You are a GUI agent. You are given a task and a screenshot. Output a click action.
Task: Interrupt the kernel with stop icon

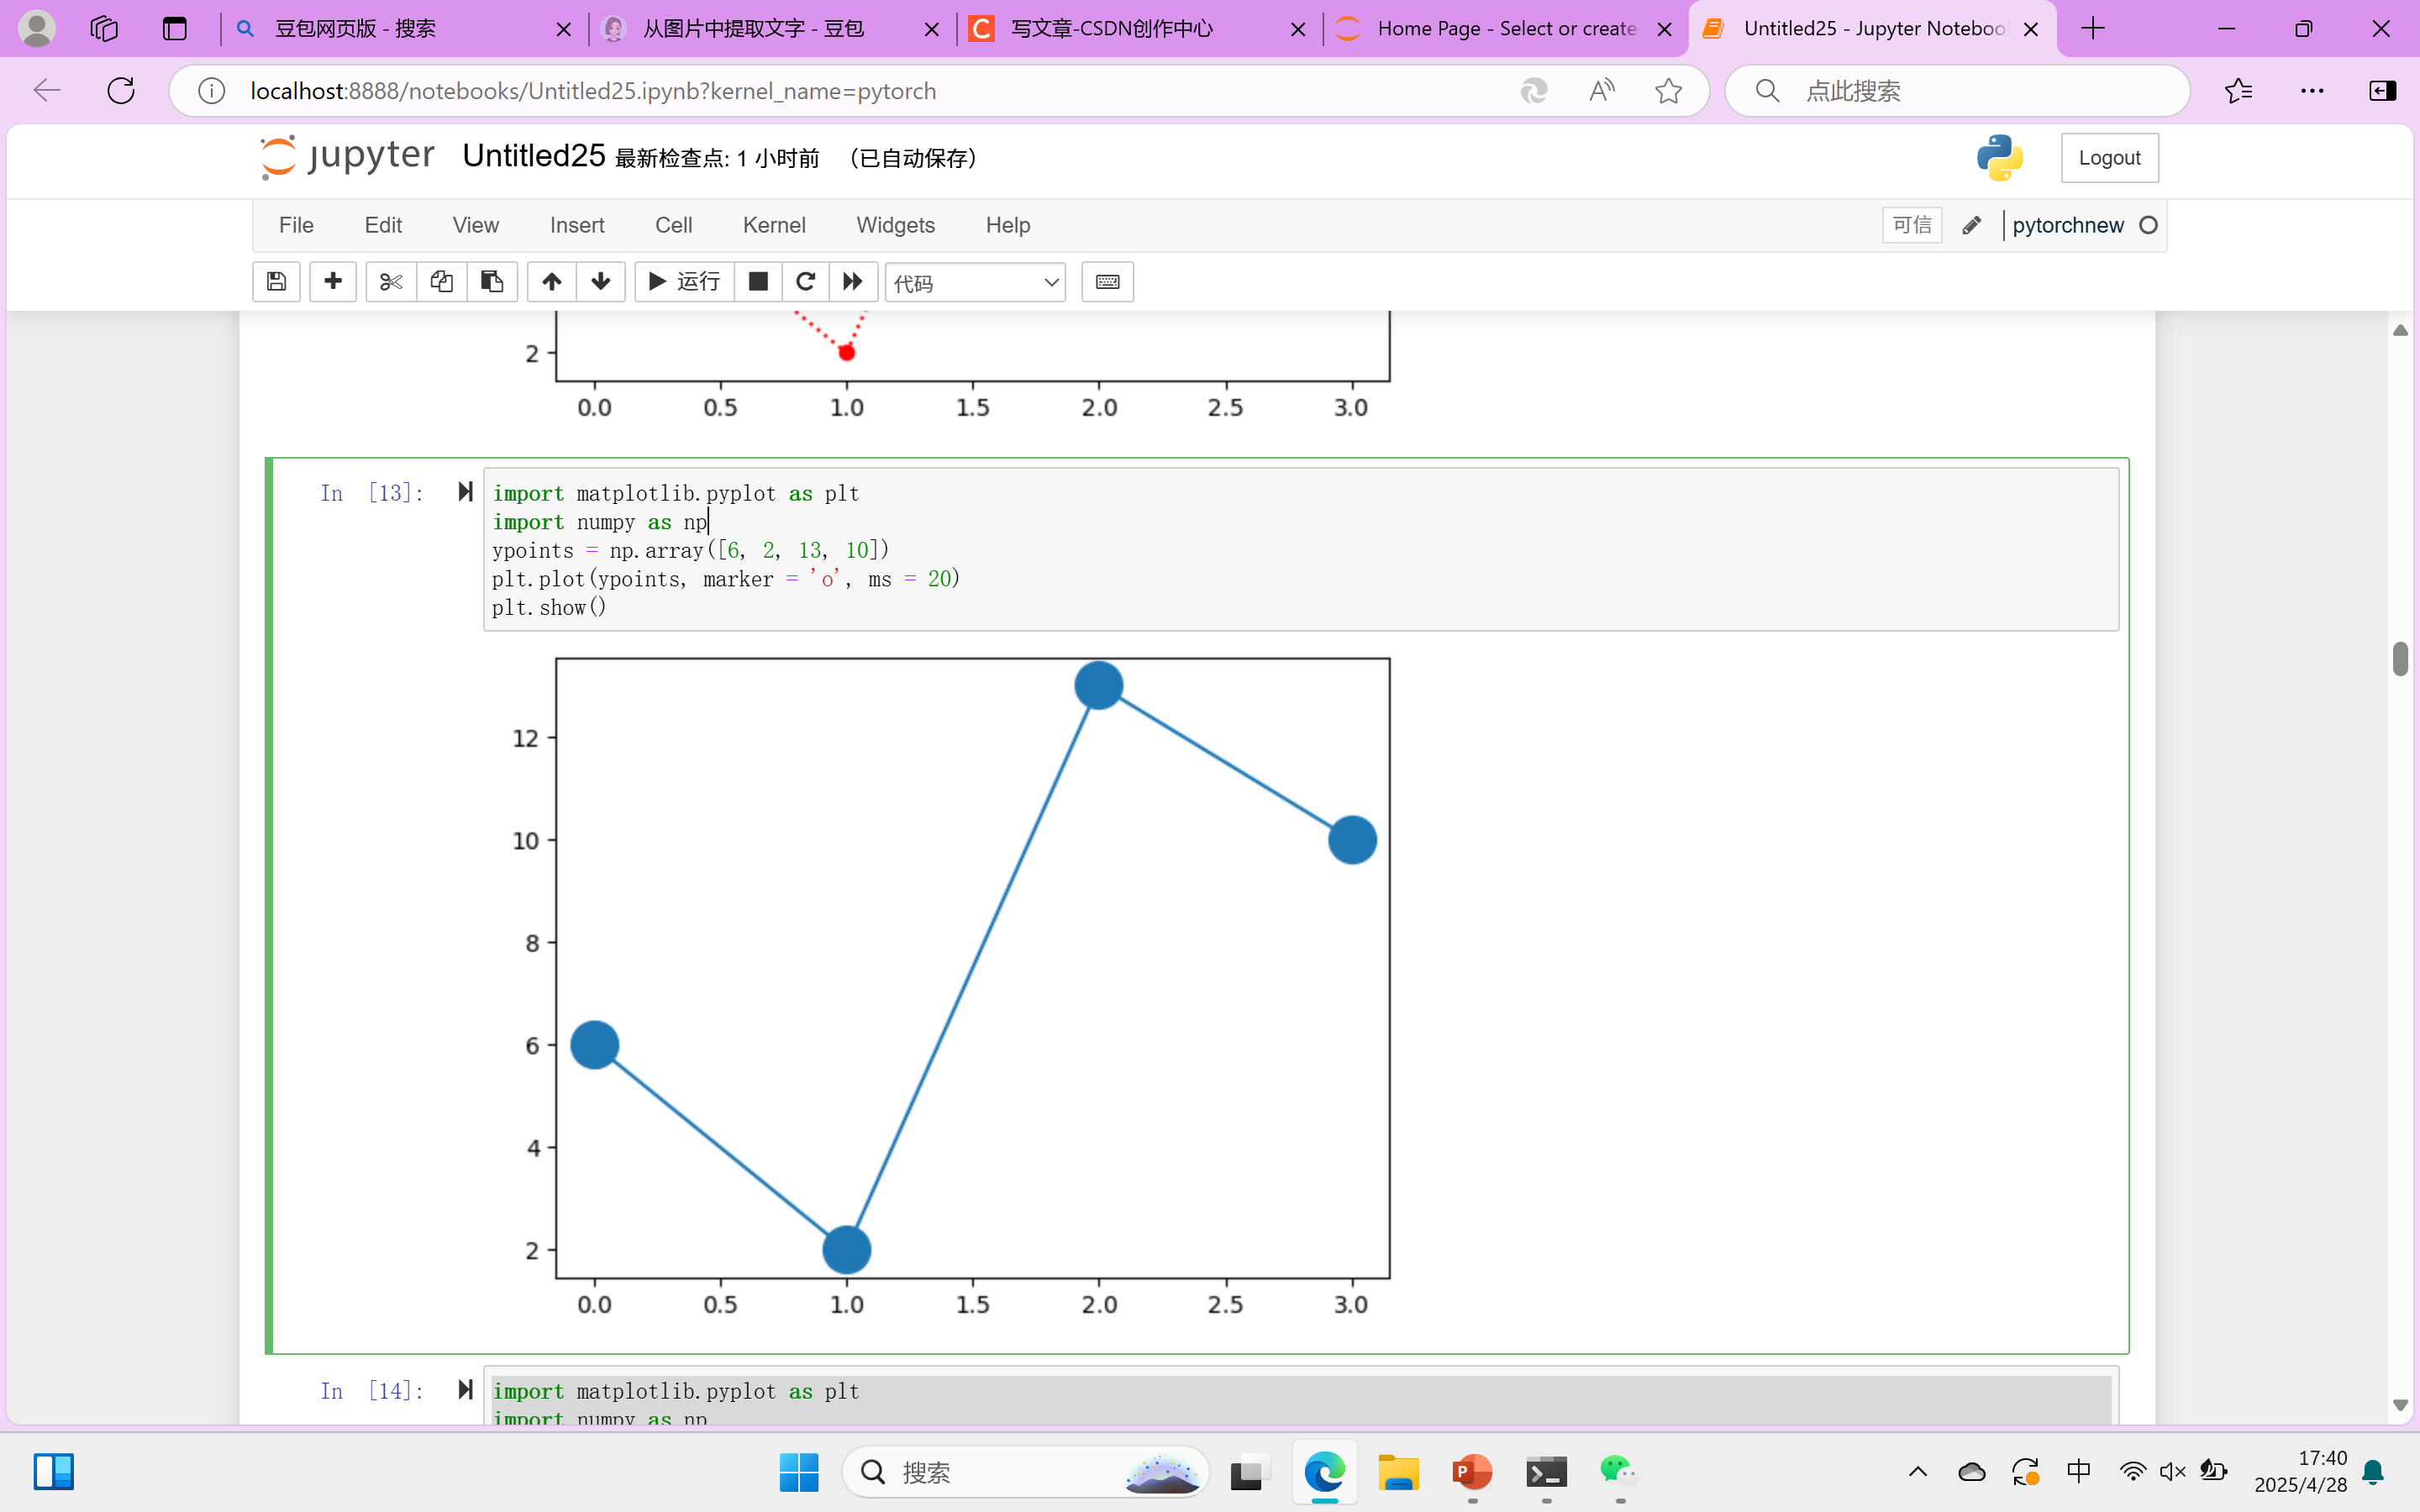coord(758,282)
